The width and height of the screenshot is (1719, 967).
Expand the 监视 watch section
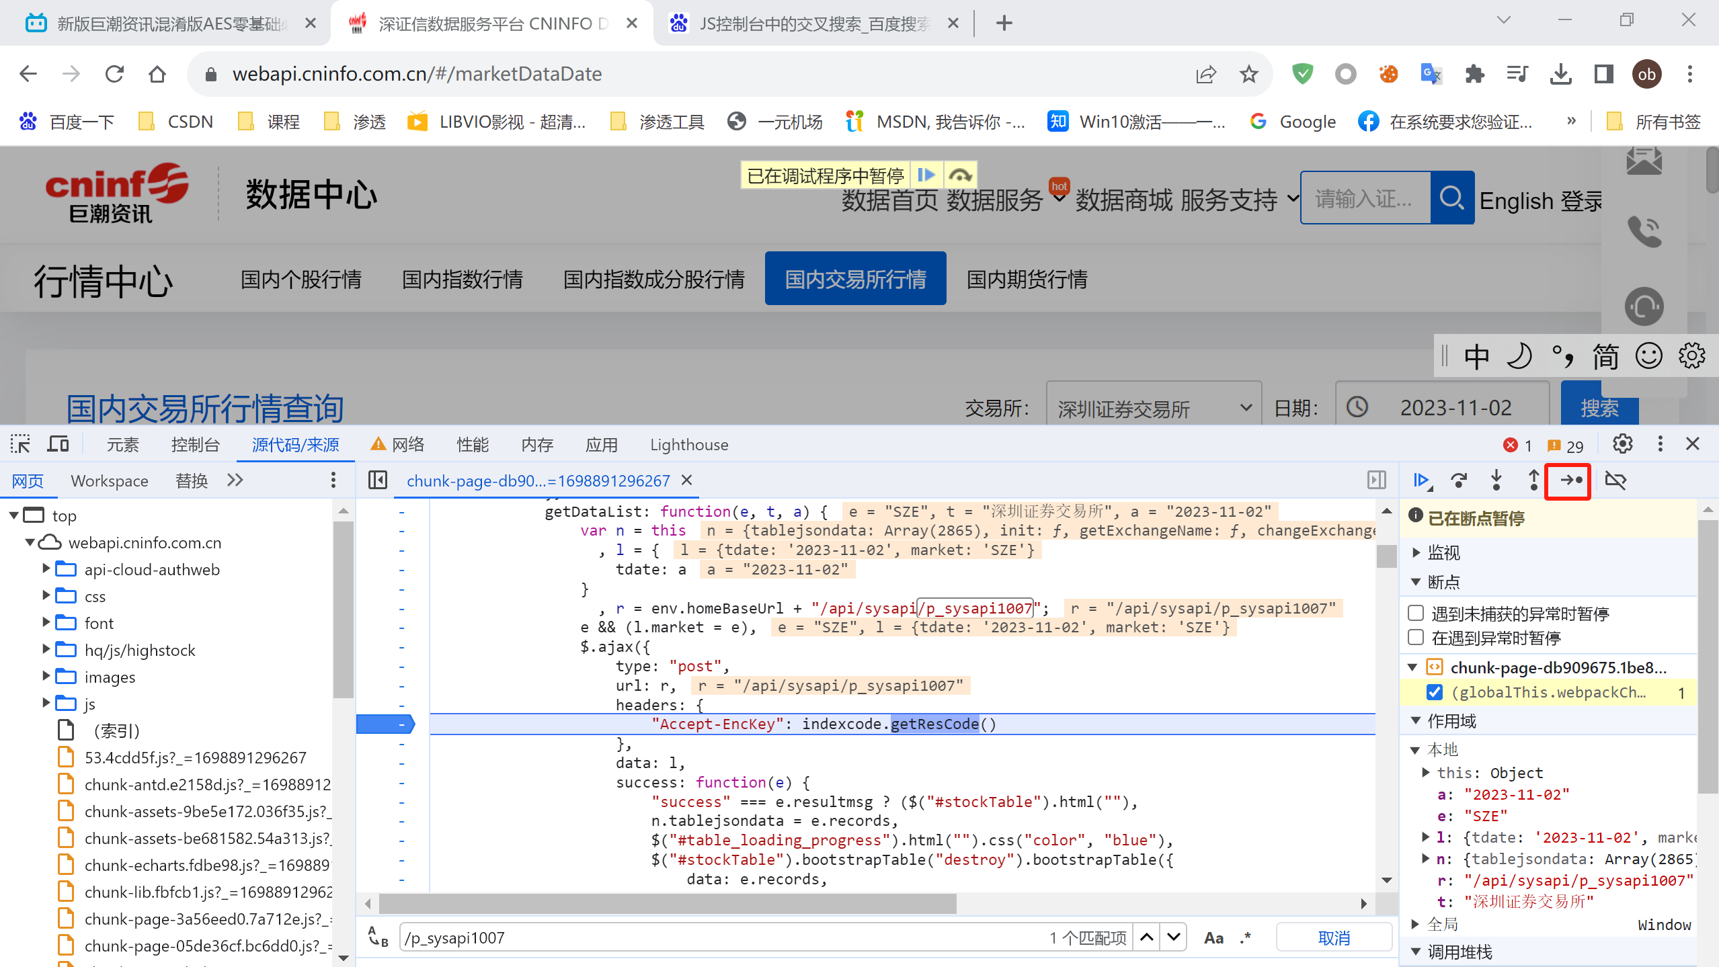tap(1416, 552)
